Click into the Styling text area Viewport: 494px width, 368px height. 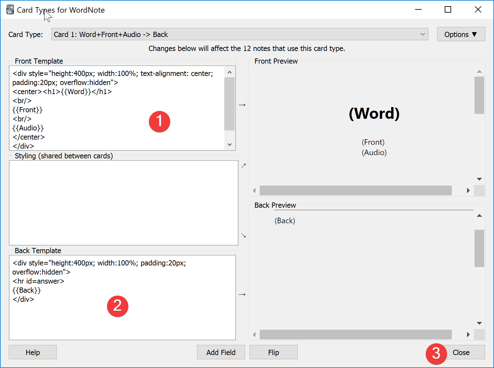click(123, 203)
